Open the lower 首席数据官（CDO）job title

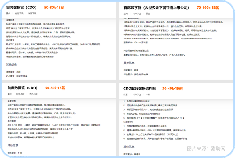tap(22, 88)
